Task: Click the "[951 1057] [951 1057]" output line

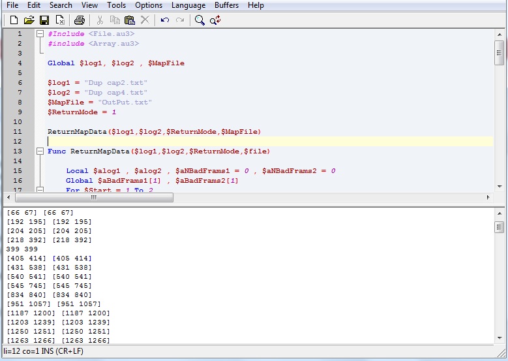Action: click(x=53, y=304)
